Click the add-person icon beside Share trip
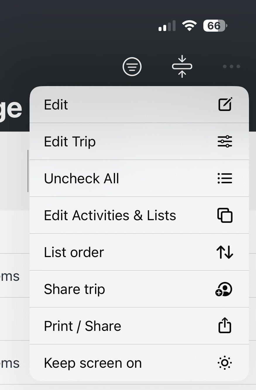The width and height of the screenshot is (256, 390). point(224,289)
